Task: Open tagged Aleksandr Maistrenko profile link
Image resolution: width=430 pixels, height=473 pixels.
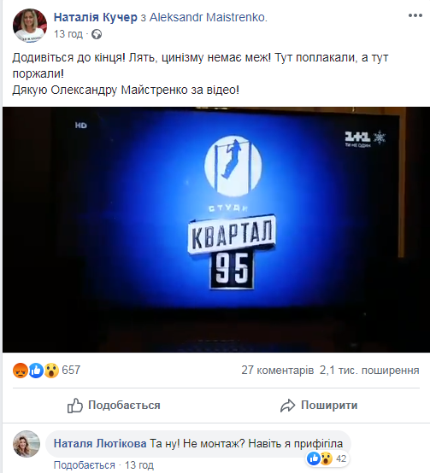Action: pos(208,17)
